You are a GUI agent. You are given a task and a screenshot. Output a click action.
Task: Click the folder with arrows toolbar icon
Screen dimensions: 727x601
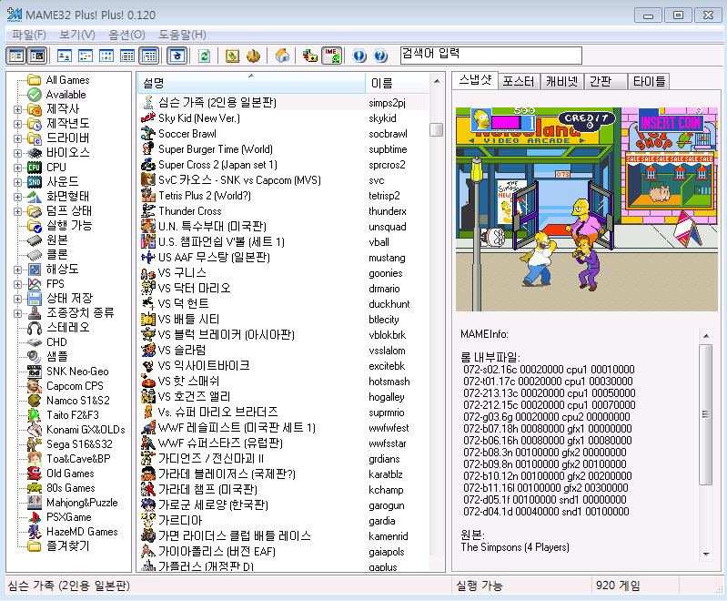(x=309, y=56)
